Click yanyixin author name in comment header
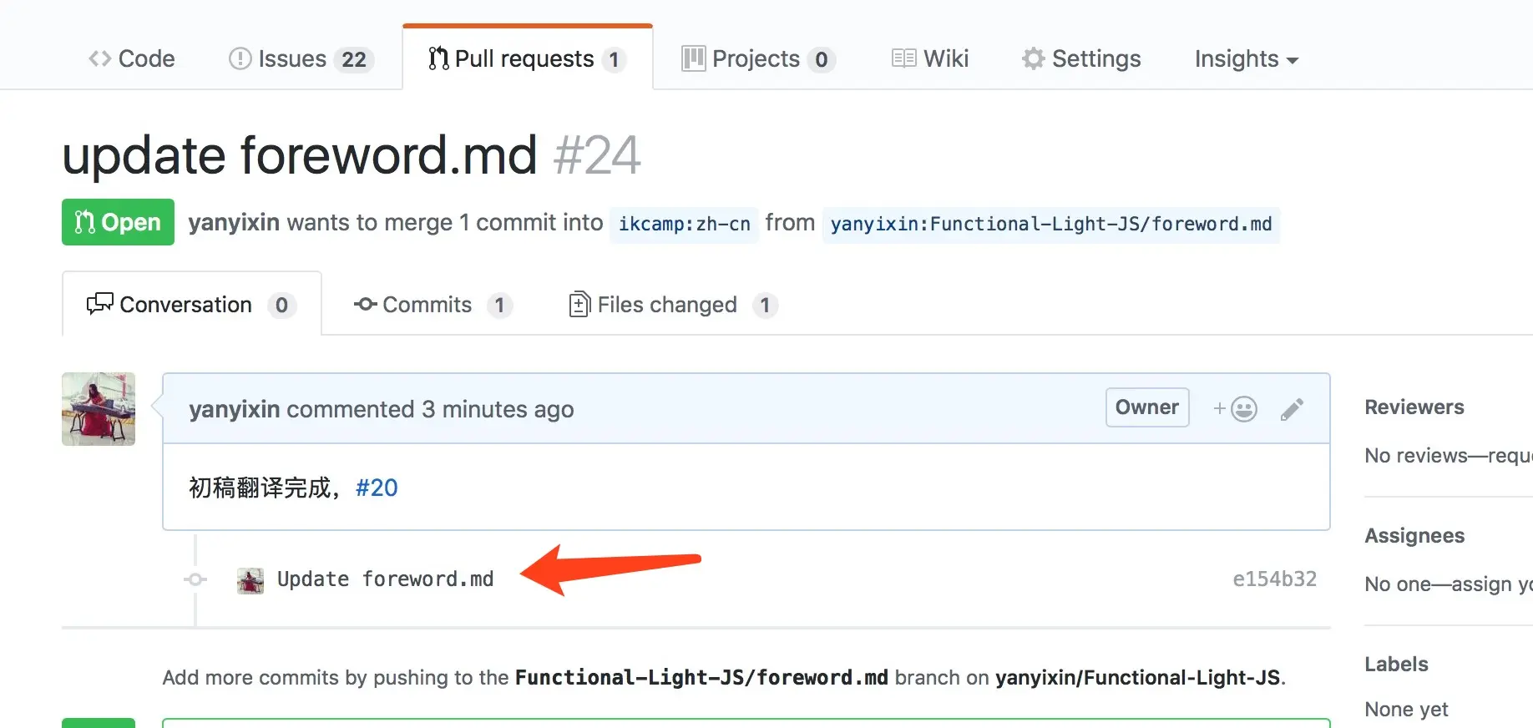 (x=235, y=409)
